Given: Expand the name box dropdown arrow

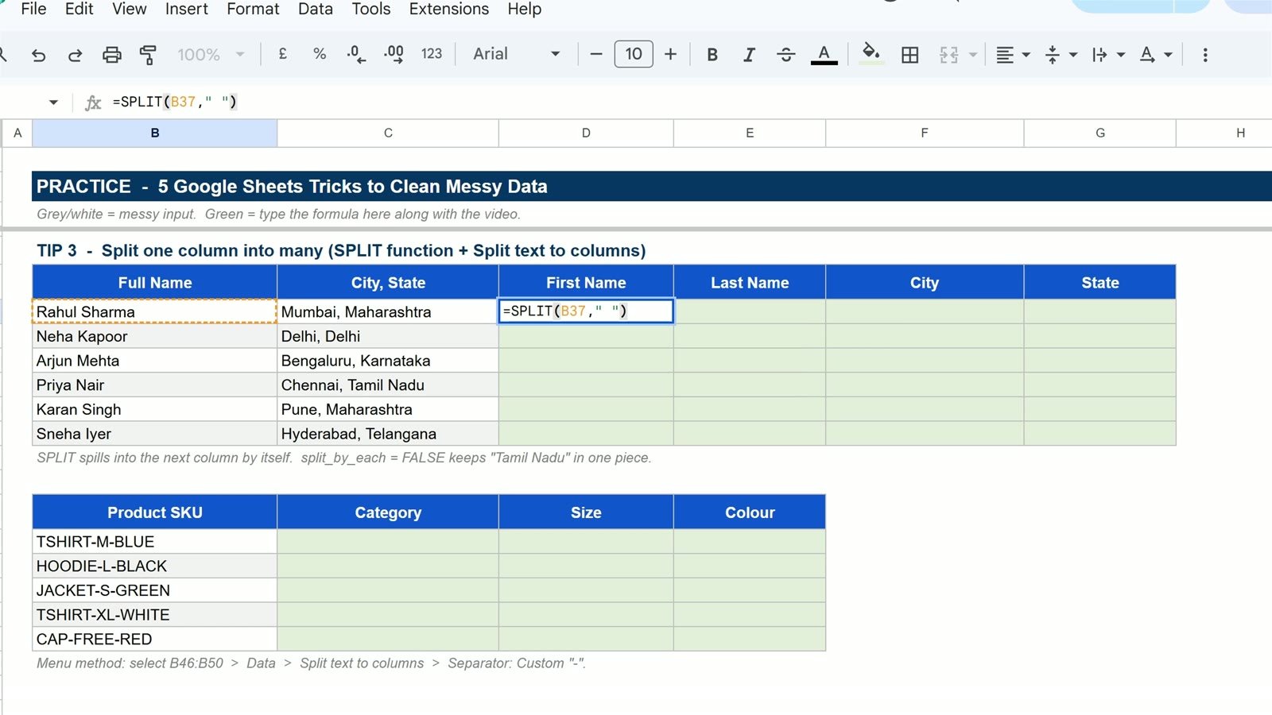Looking at the screenshot, I should (x=53, y=102).
